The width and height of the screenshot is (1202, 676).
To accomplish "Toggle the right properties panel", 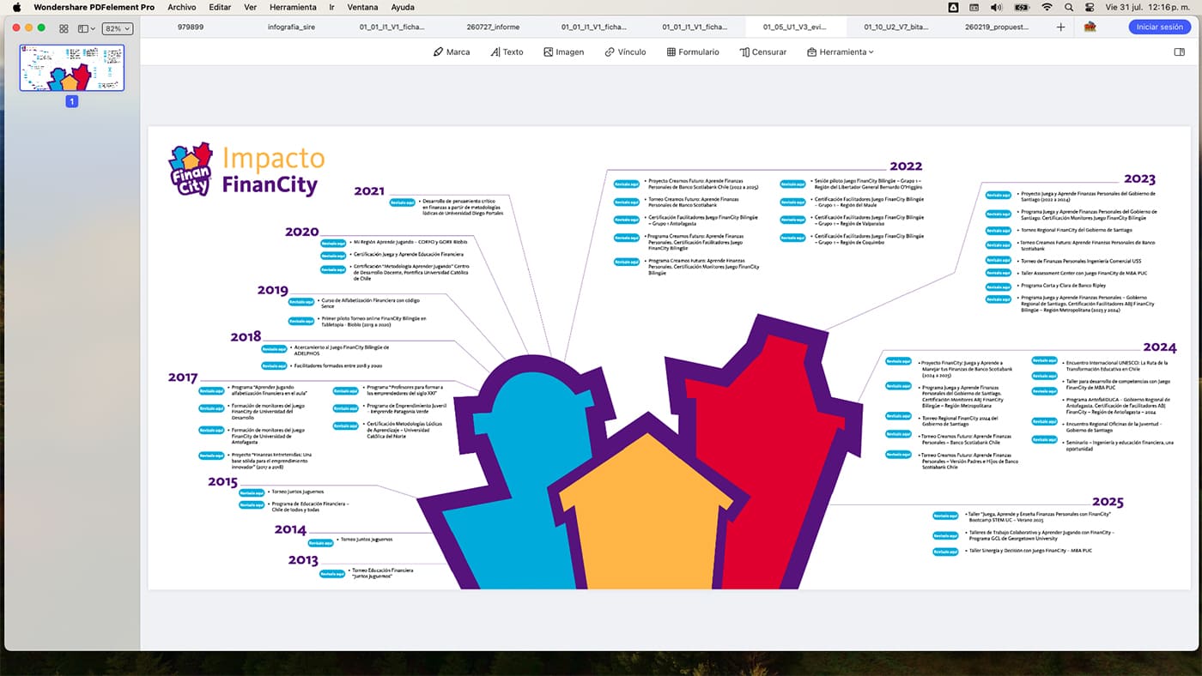I will pyautogui.click(x=1179, y=51).
